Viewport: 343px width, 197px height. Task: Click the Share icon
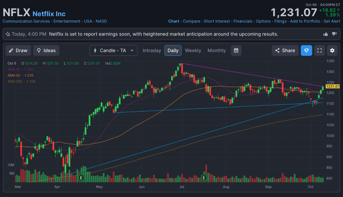285,50
